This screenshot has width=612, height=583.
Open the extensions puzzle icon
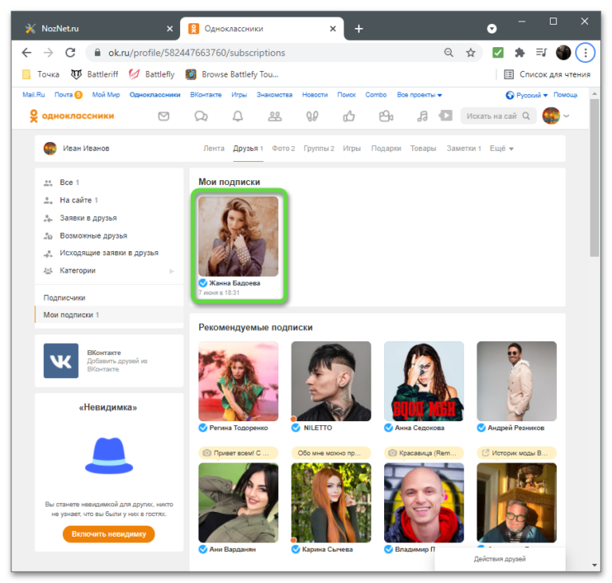pyautogui.click(x=520, y=53)
